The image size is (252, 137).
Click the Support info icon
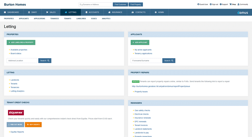[221, 4]
